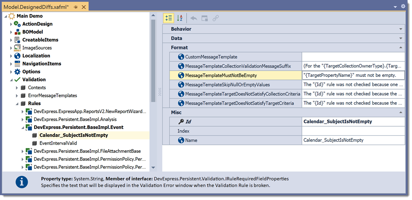
Task: Select DevExpress.Persistent.BaseImpl.Analysis node
Action: (75, 119)
